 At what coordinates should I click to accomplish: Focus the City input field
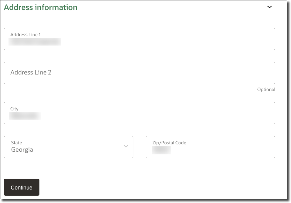(x=155, y=113)
